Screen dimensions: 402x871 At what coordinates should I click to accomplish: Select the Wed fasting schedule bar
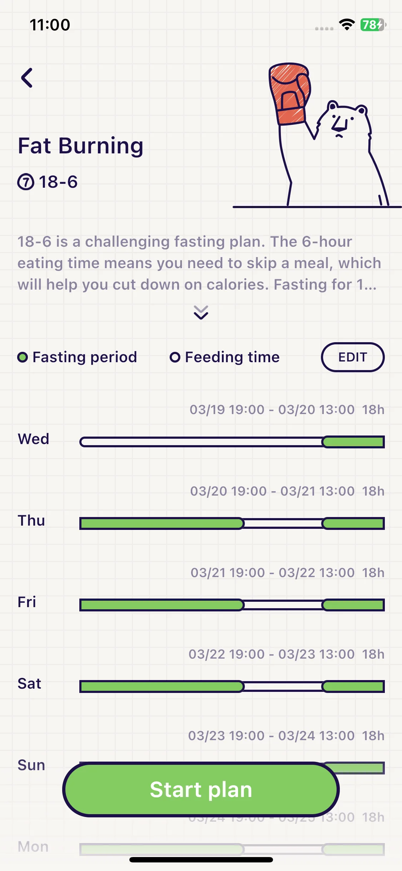coord(232,442)
